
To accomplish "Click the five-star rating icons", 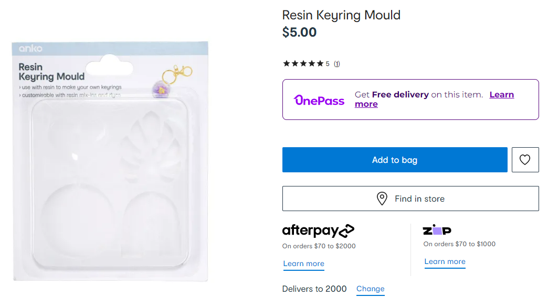I will 303,64.
